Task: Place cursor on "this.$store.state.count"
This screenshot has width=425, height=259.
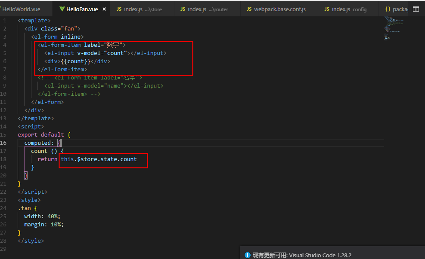Action: coord(99,159)
